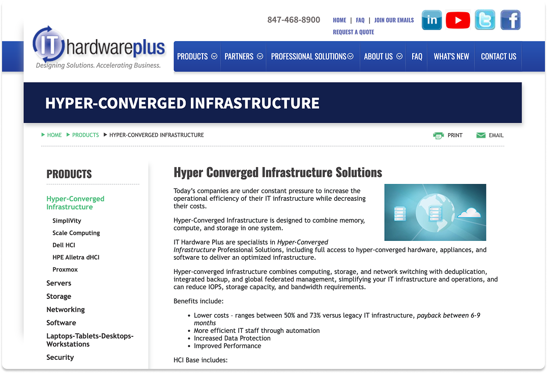Click the Increased Data Protection bullet
The image size is (547, 373).
(232, 338)
